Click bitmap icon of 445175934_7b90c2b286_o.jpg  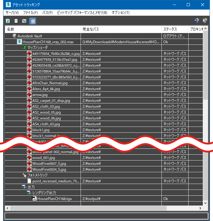click(x=29, y=54)
